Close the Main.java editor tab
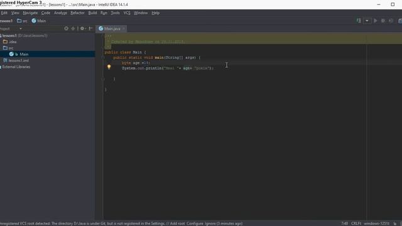402x226 pixels. point(123,29)
